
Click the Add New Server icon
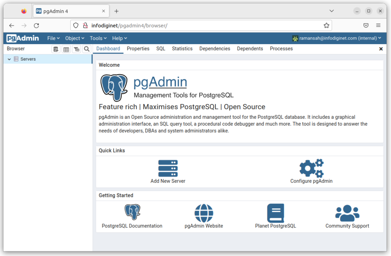click(x=168, y=168)
